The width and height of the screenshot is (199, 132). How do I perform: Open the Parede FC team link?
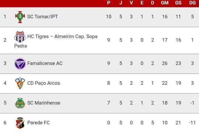pyautogui.click(x=38, y=123)
